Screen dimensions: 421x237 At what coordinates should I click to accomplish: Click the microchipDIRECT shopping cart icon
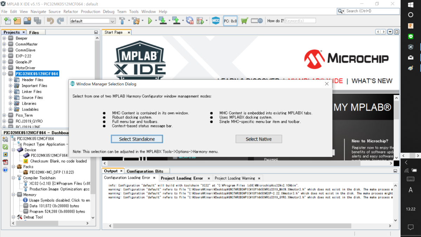pyautogui.click(x=245, y=21)
